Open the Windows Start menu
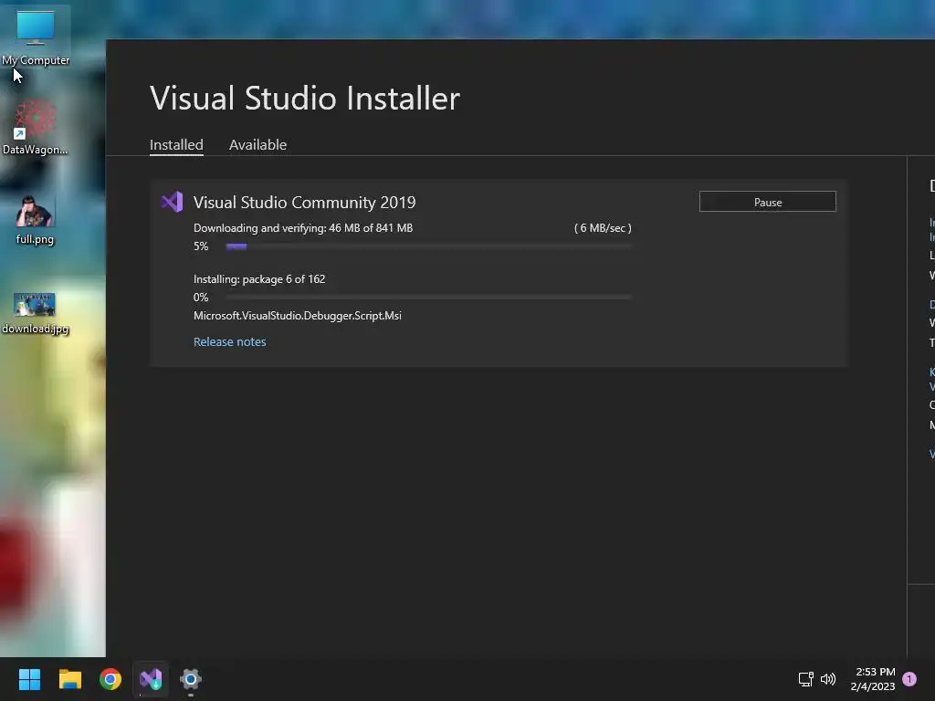935x701 pixels. [x=29, y=679]
